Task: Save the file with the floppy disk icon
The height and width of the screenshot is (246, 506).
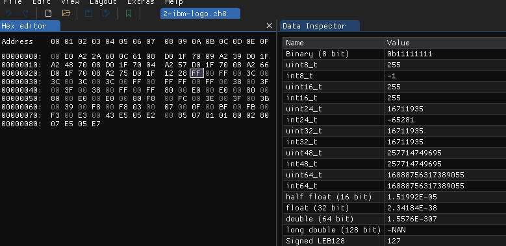Action: pyautogui.click(x=88, y=13)
